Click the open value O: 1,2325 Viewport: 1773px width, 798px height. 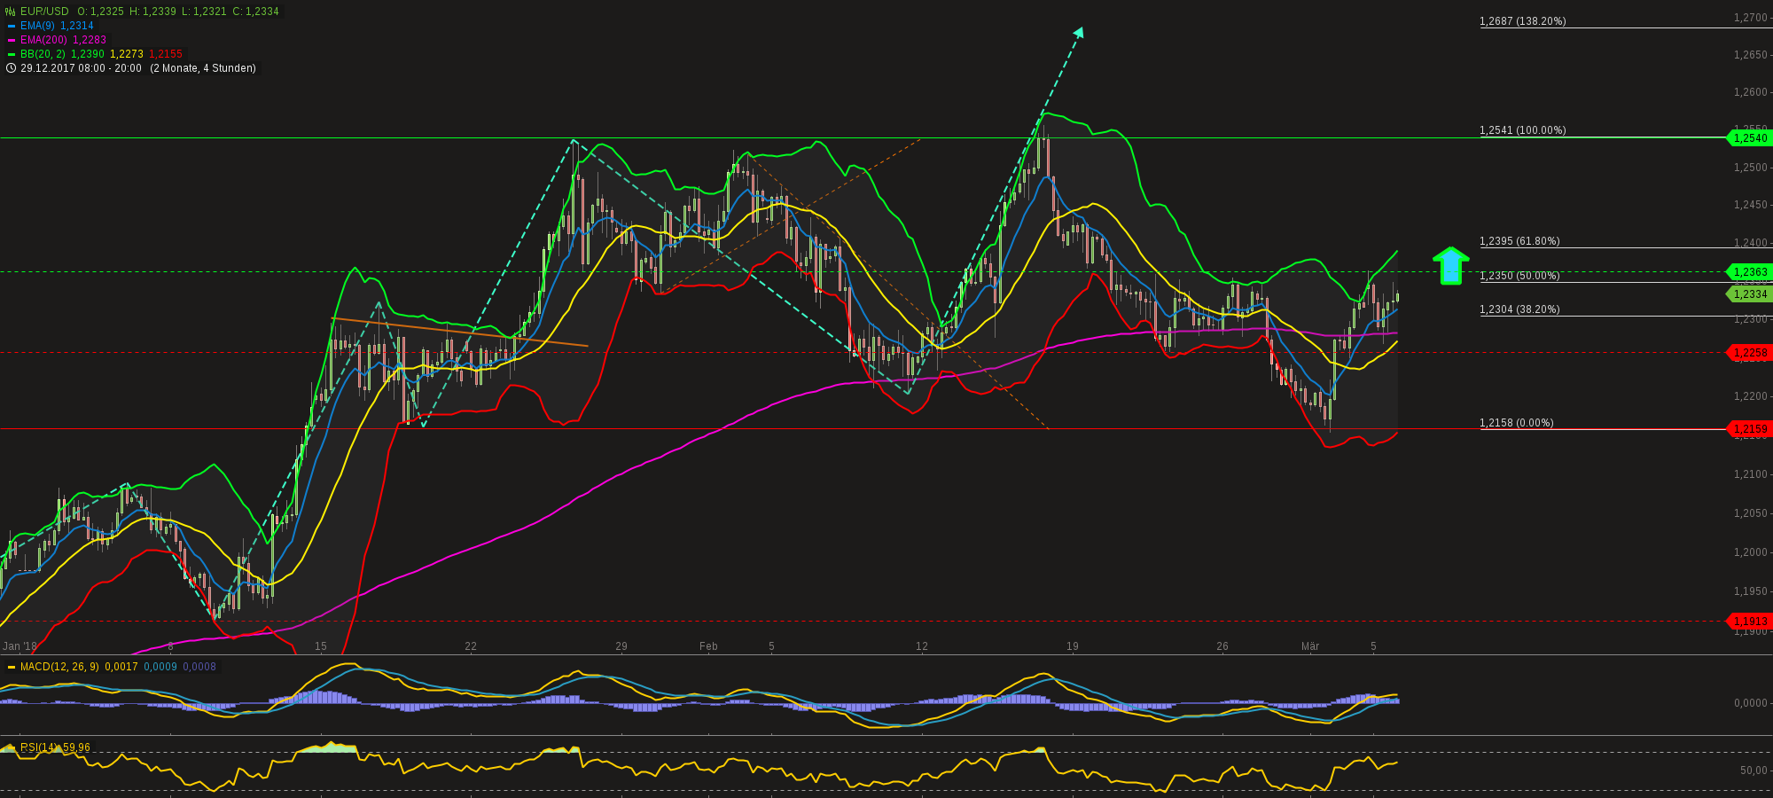(x=100, y=12)
